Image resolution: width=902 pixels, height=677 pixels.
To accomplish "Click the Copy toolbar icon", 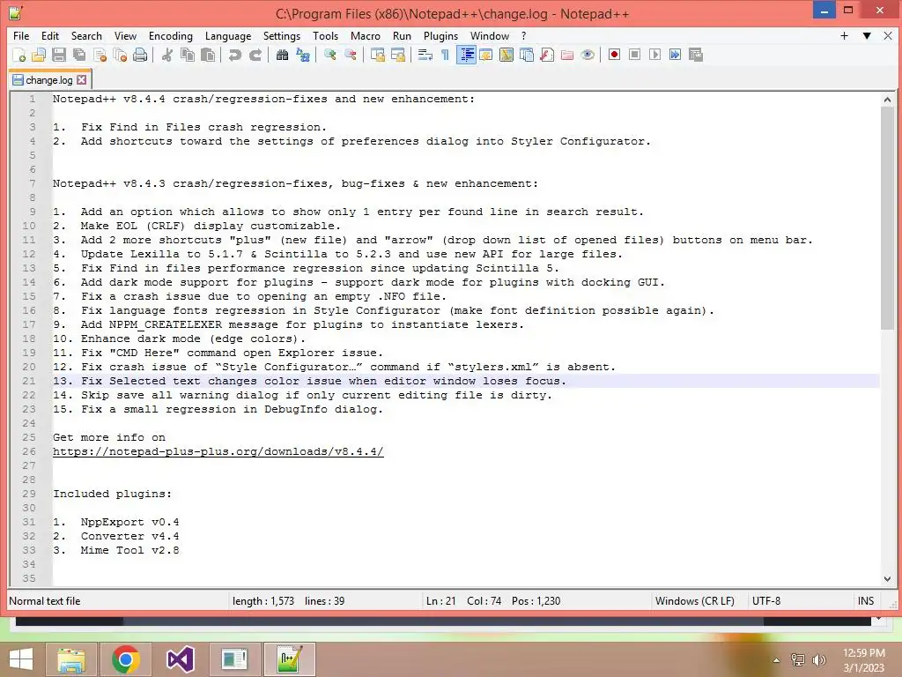I will coord(188,55).
